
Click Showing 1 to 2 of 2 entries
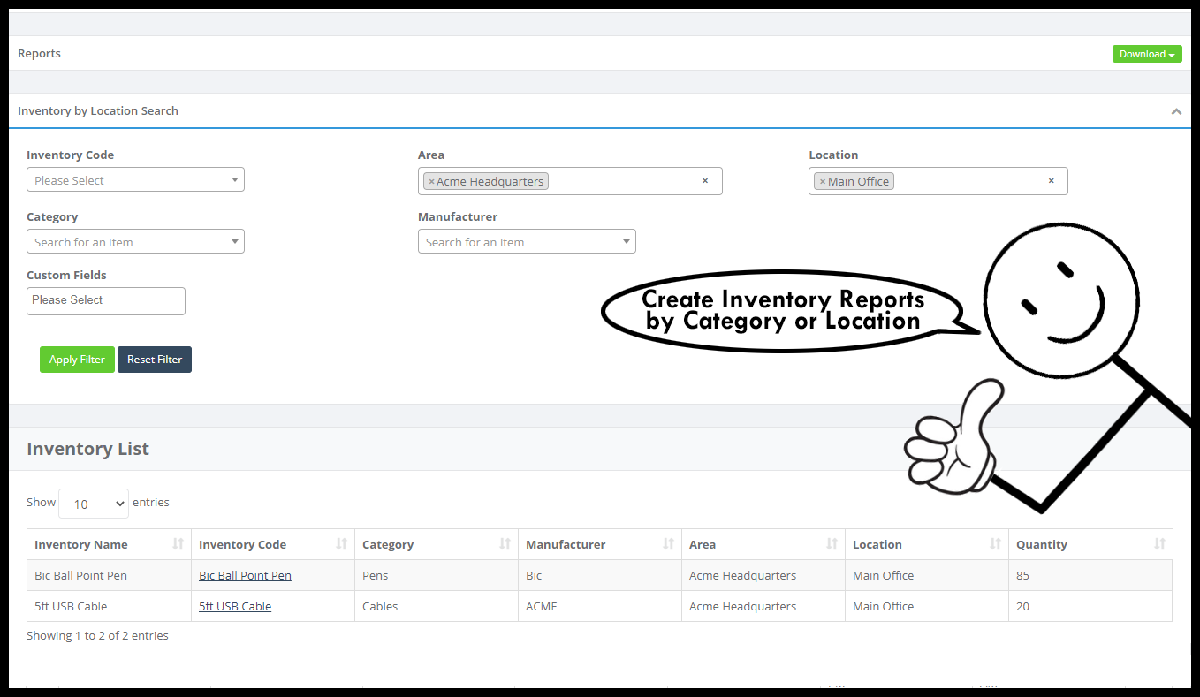(97, 636)
